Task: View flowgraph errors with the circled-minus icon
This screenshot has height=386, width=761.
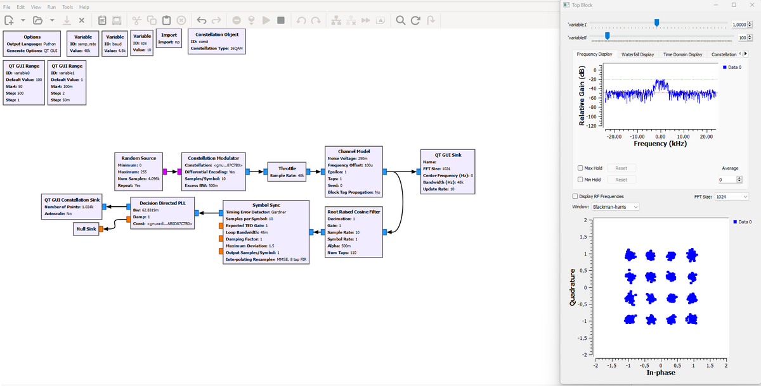Action: (x=237, y=20)
